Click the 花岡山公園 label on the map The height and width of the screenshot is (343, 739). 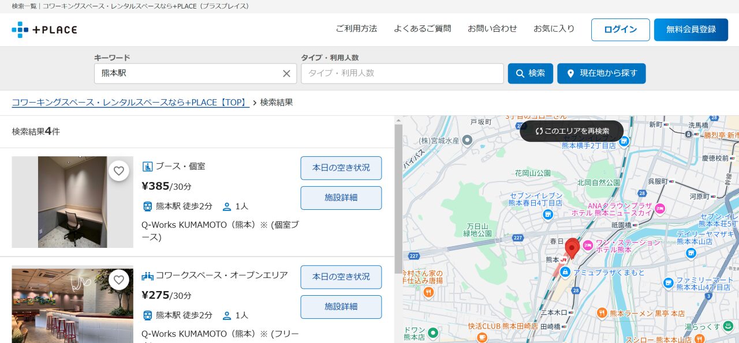[533, 173]
